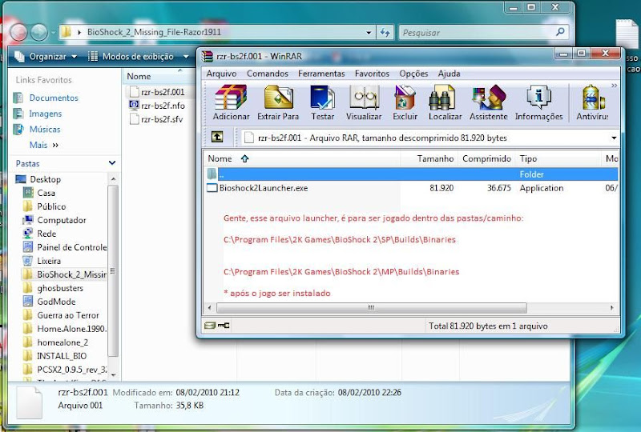Collapse the Pastas folder pane

click(x=112, y=163)
